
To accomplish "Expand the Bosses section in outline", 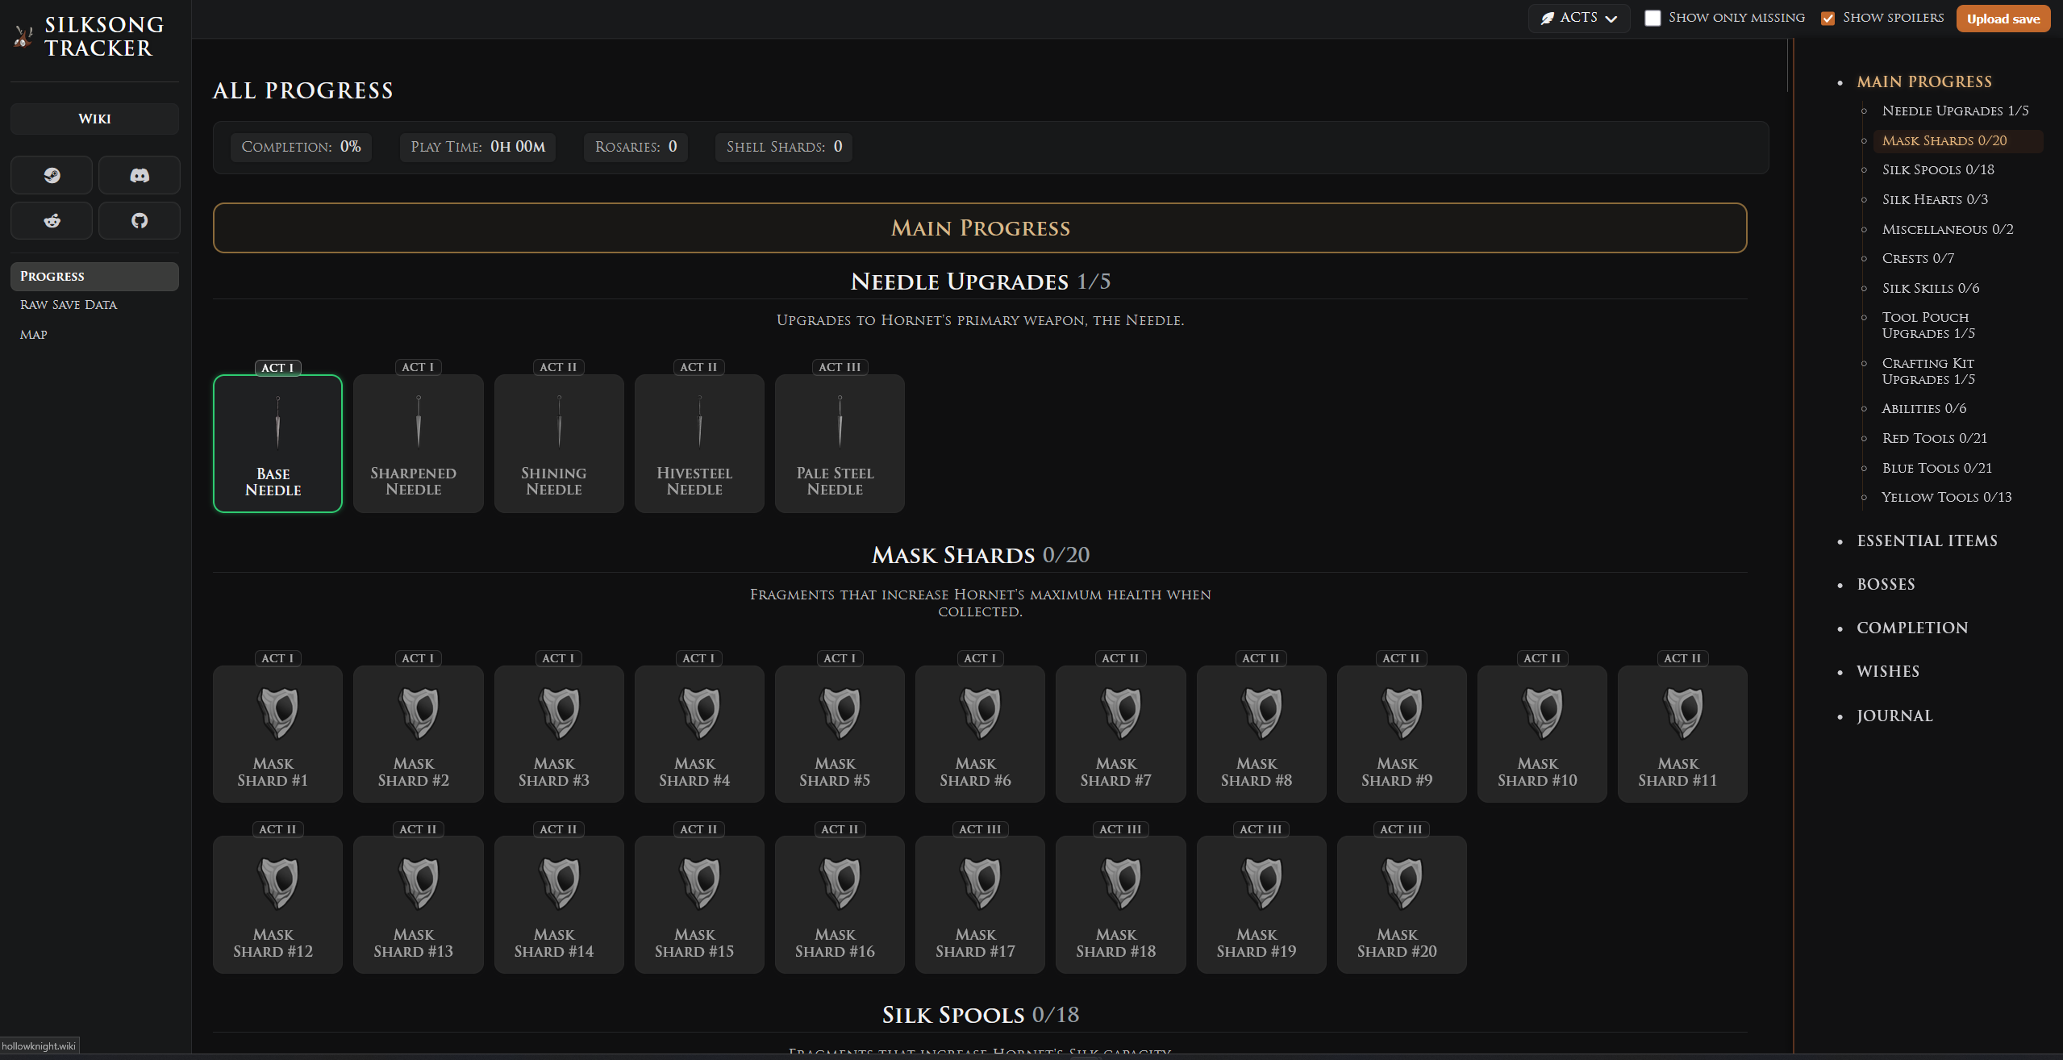I will [1886, 584].
